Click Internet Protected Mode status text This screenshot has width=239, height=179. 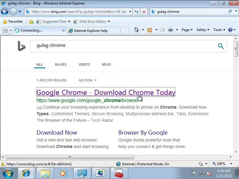145,164
